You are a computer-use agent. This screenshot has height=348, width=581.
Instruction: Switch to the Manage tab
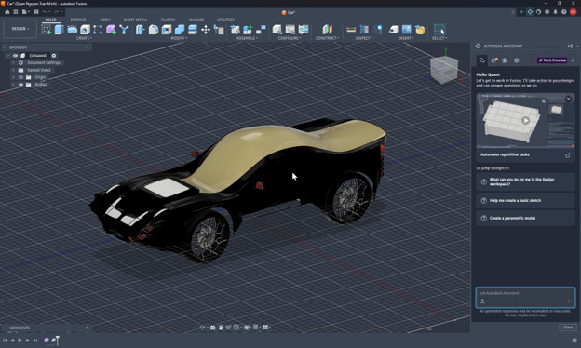196,20
